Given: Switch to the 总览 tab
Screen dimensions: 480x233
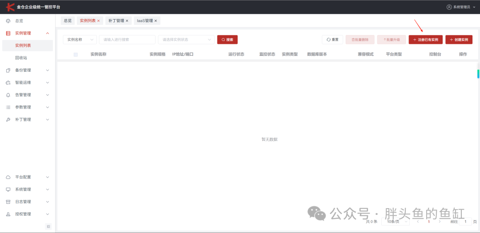Looking at the screenshot, I should 68,21.
